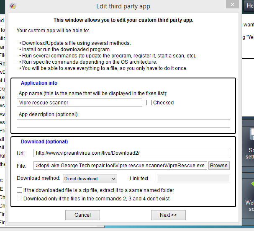Click the app icon in the dialog title bar
Image resolution: width=254 pixels, height=231 pixels.
point(13,6)
